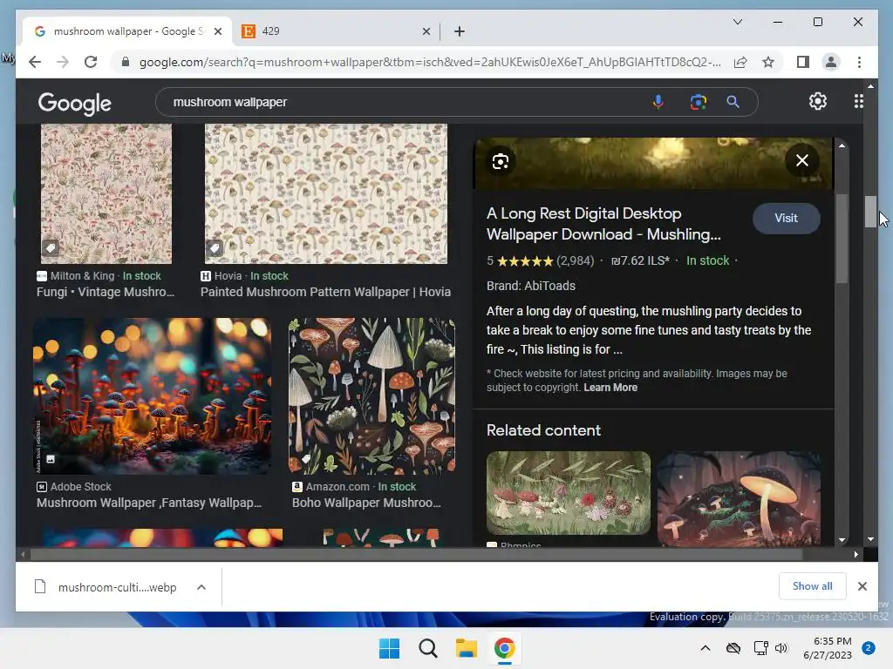Viewport: 893px width, 669px height.
Task: Open notification badge with 2 notifications
Action: (869, 648)
